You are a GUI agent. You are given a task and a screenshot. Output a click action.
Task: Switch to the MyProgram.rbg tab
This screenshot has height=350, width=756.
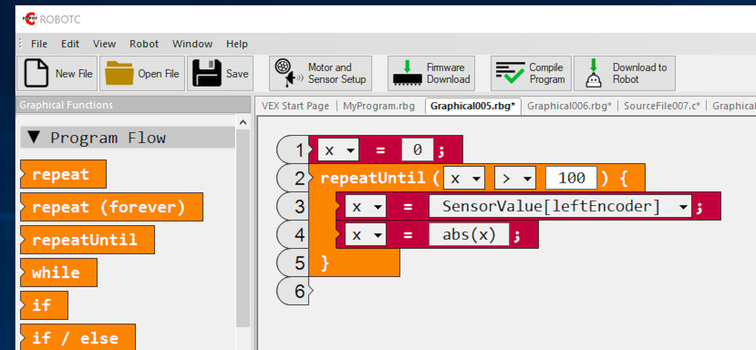(x=378, y=106)
